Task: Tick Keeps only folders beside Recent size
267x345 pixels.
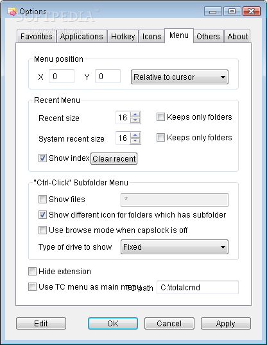Action: 160,117
